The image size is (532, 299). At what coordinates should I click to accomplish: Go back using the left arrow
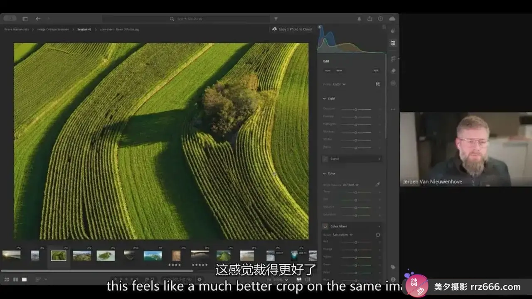point(38,19)
